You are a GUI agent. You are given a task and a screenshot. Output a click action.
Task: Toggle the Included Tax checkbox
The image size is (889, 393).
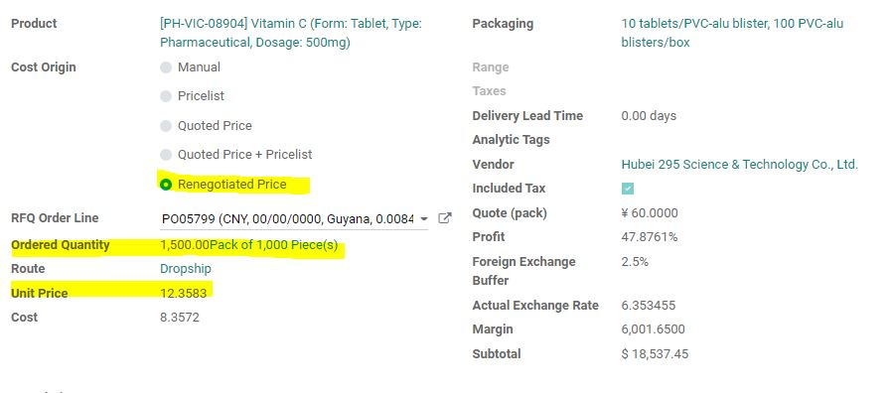[x=628, y=189]
